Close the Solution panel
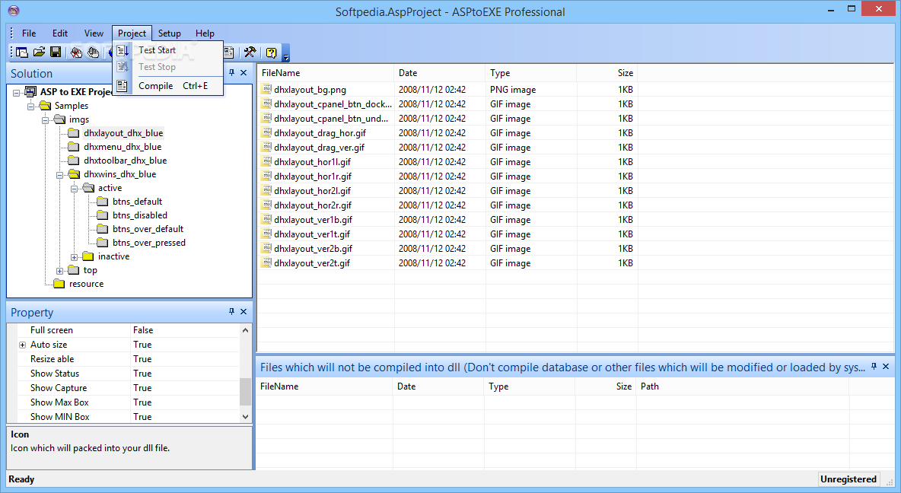The image size is (901, 493). point(244,72)
